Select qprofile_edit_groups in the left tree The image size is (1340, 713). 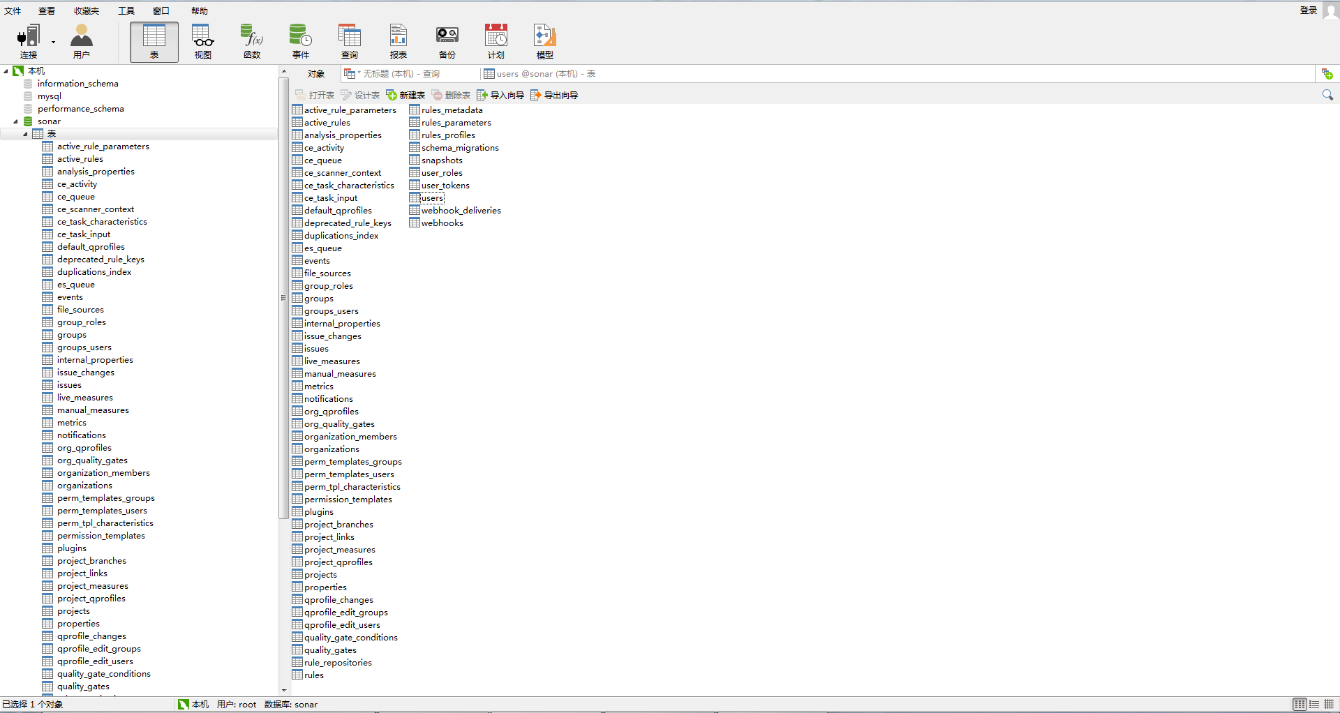[98, 649]
